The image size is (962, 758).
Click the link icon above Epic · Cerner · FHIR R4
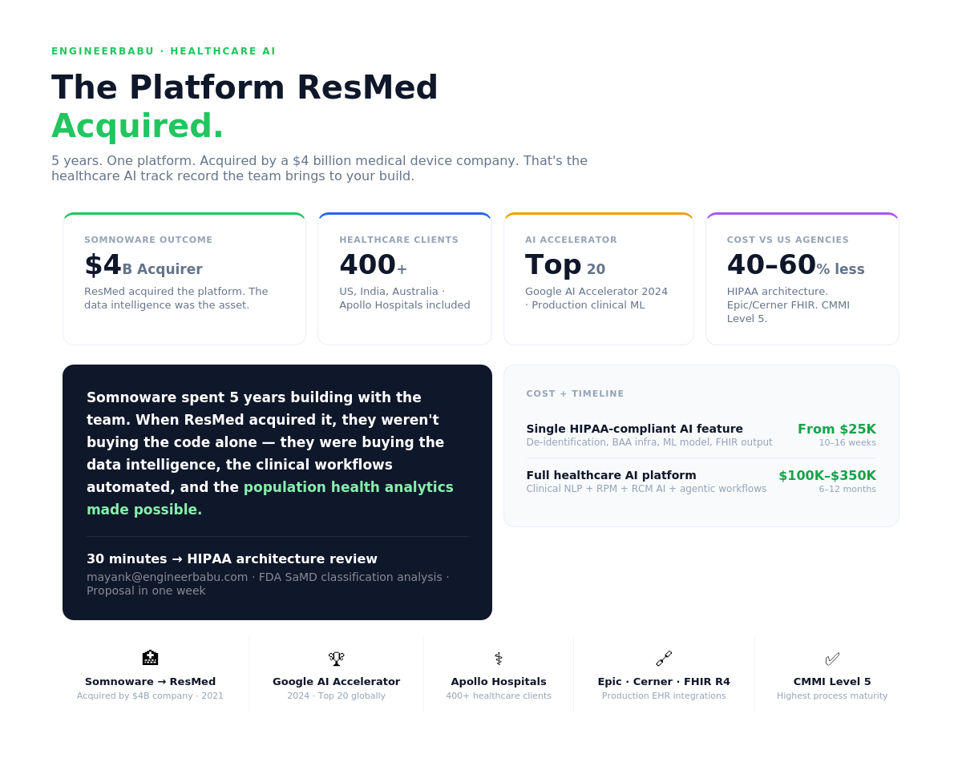(664, 659)
